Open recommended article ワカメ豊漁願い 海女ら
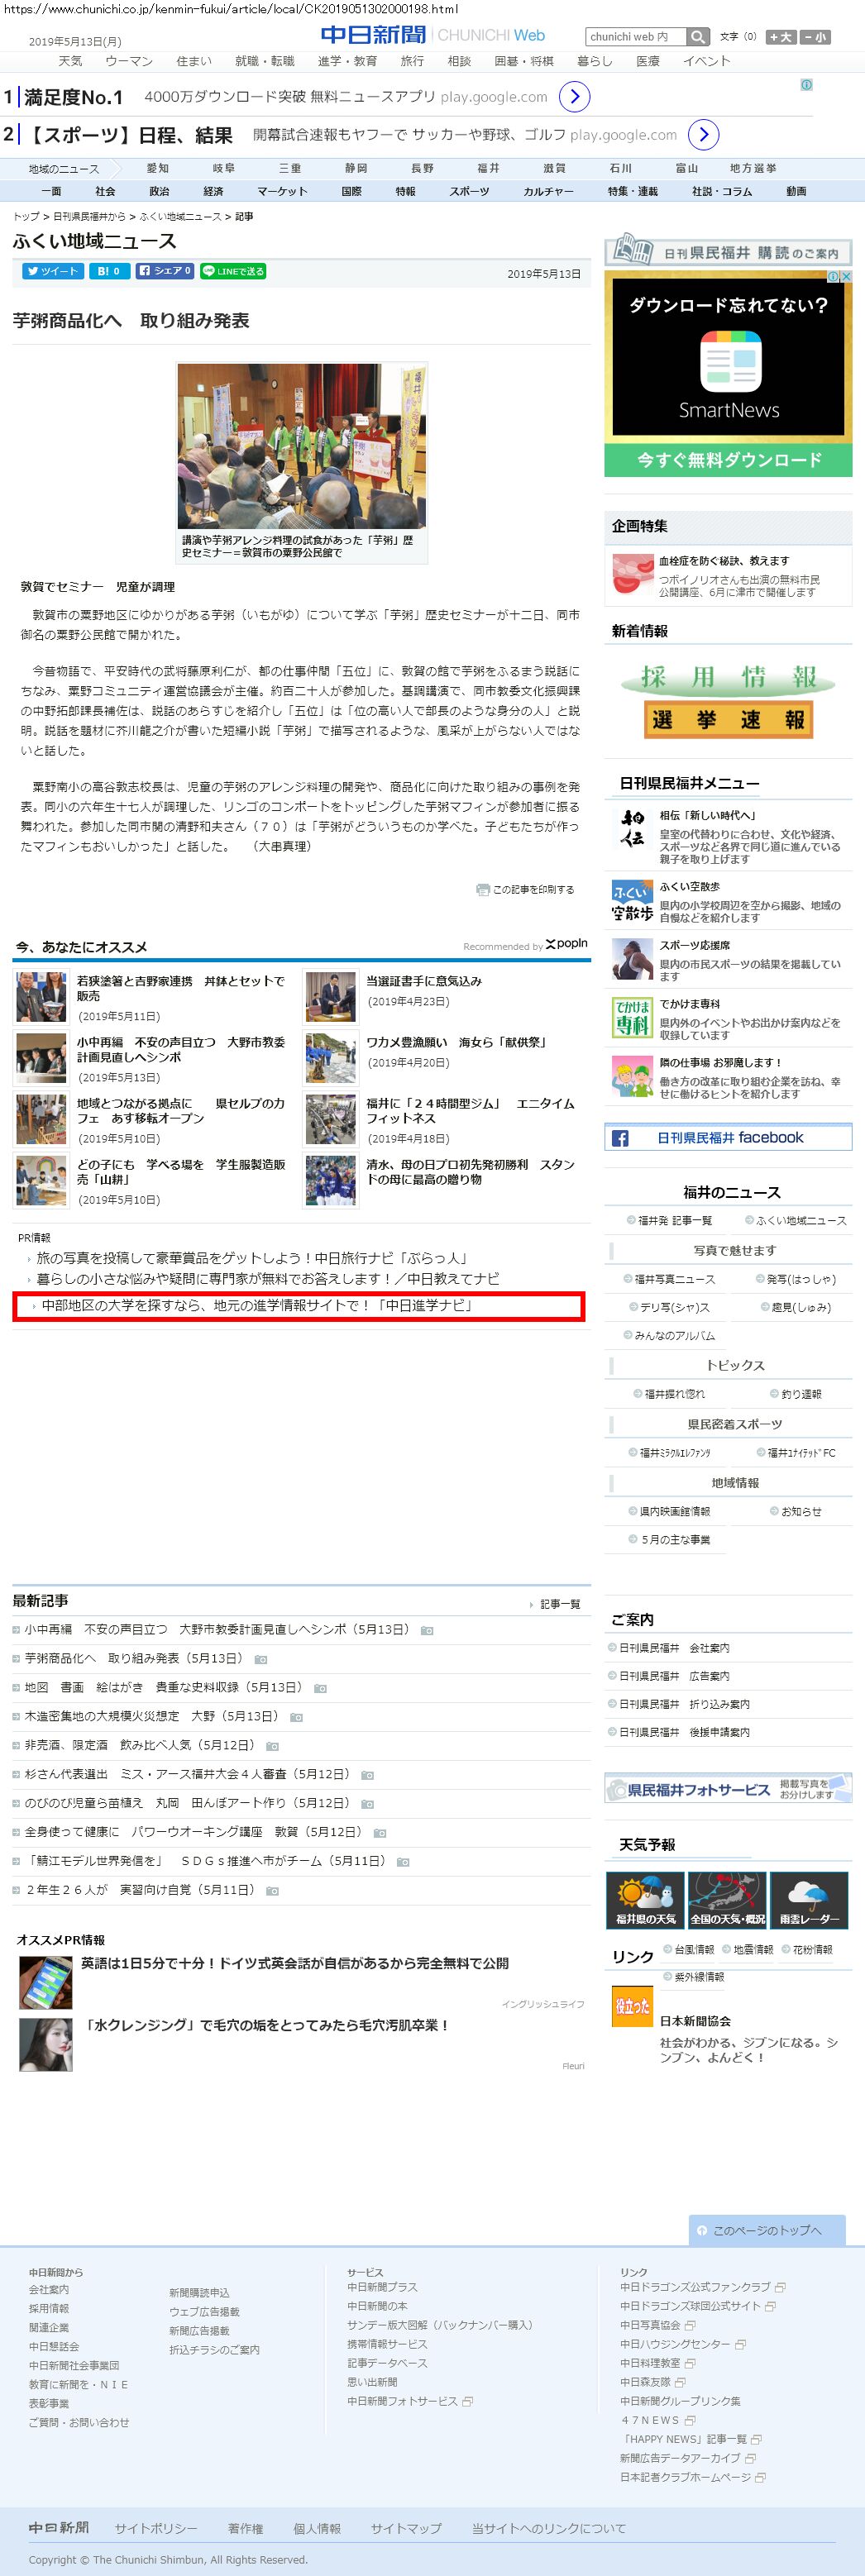Viewport: 865px width, 2576px height. pos(456,1042)
